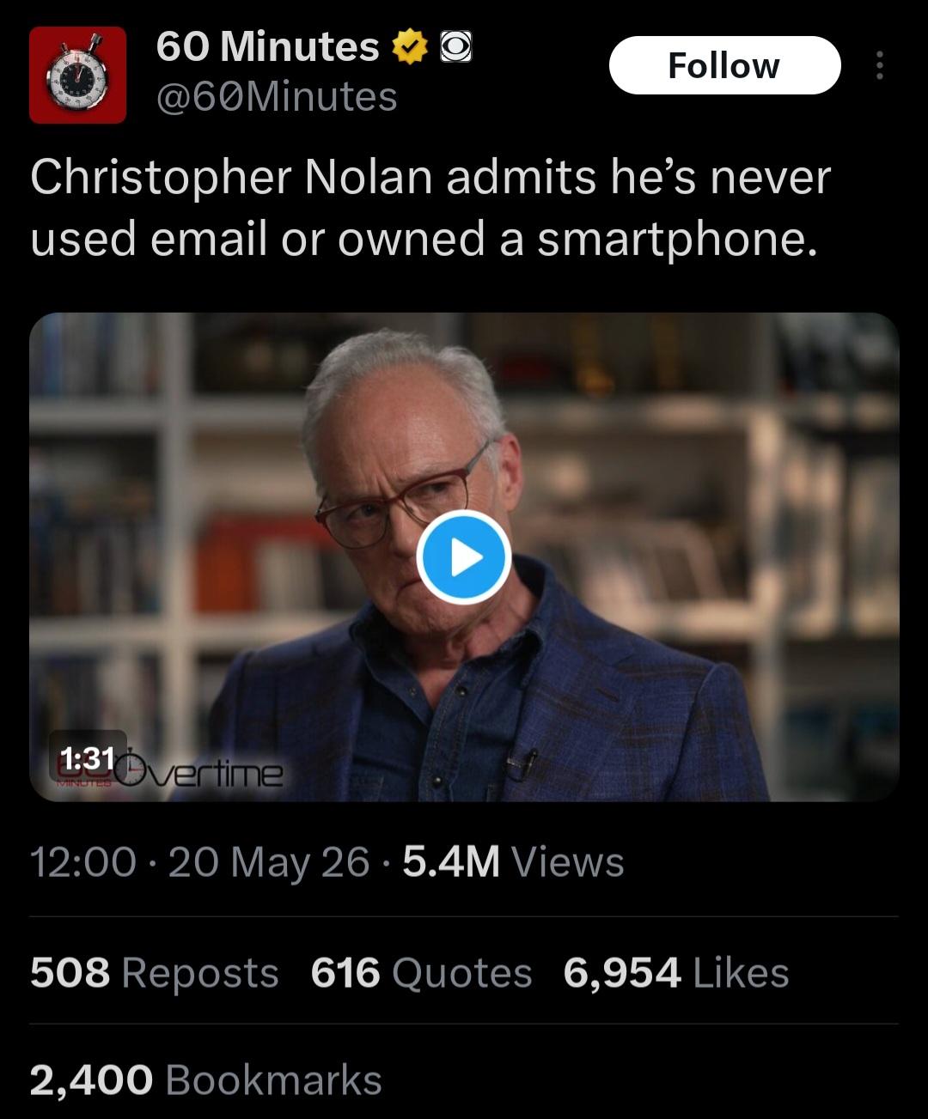The width and height of the screenshot is (928, 1119).
Task: Tap the 60 Minutes display name
Action: coord(267,46)
